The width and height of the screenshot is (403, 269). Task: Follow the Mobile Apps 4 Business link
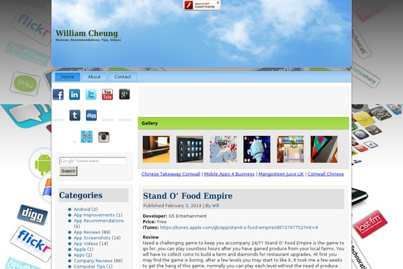click(229, 174)
